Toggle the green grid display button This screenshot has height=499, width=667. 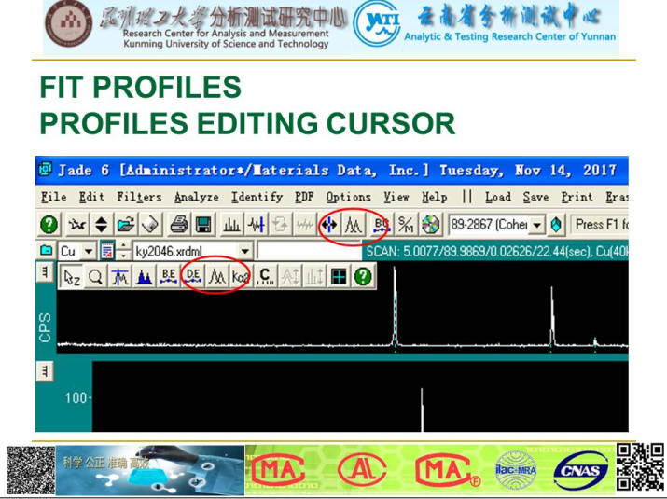(x=338, y=276)
